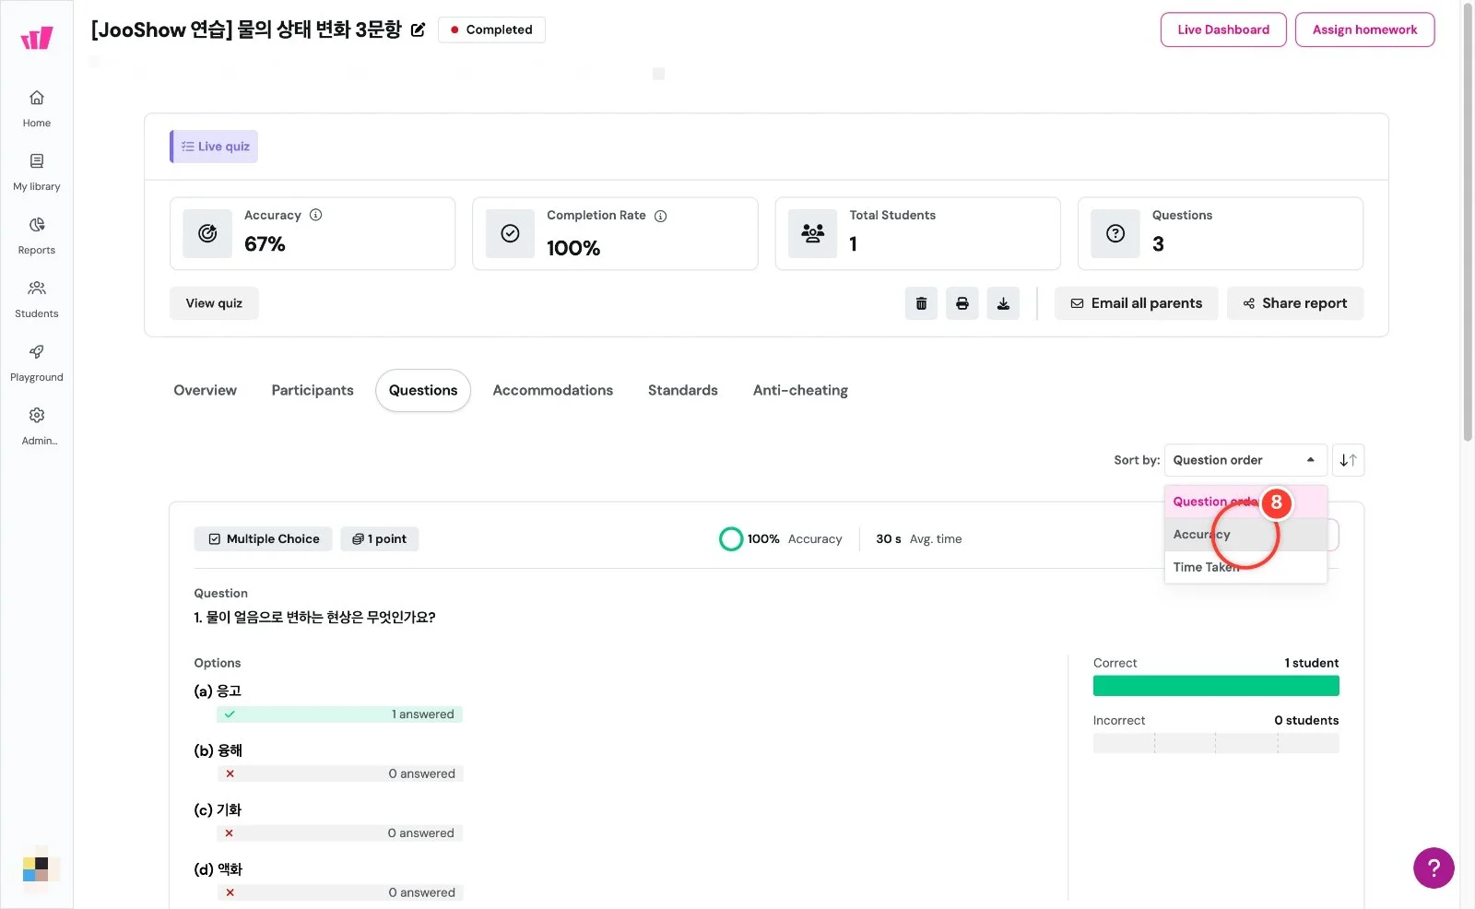Viewport: 1475px width, 909px height.
Task: Open Reports in the sidebar
Action: tap(37, 235)
